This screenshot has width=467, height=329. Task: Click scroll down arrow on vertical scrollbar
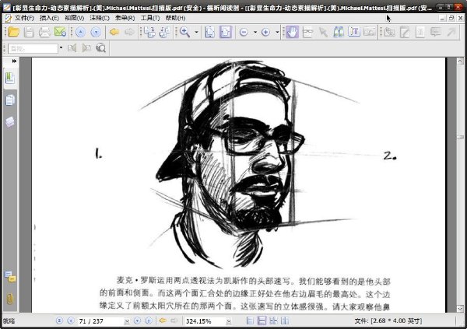(460, 308)
